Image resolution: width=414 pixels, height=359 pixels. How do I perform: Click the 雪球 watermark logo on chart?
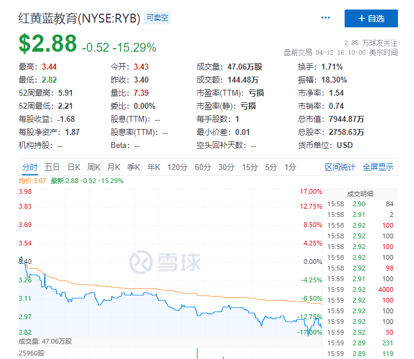(x=166, y=261)
